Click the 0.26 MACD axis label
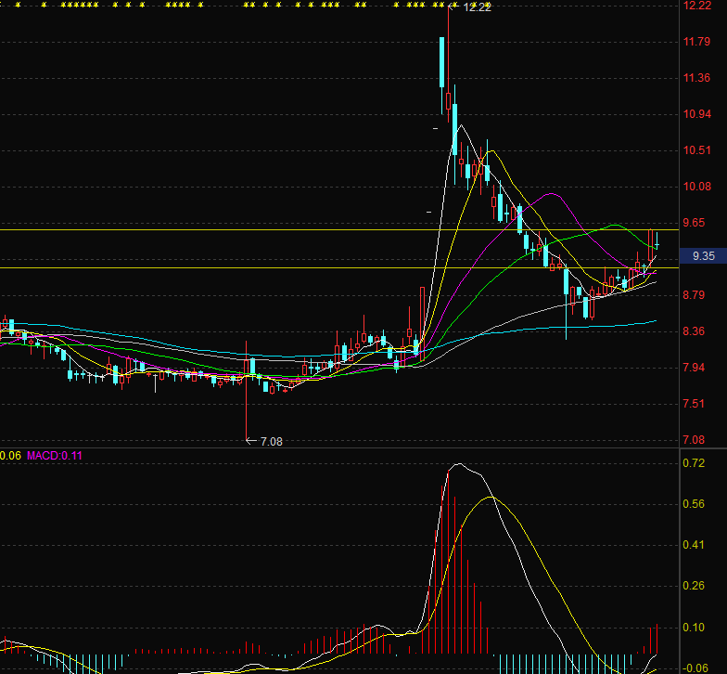Screen dimensions: 727x674 click(x=694, y=586)
